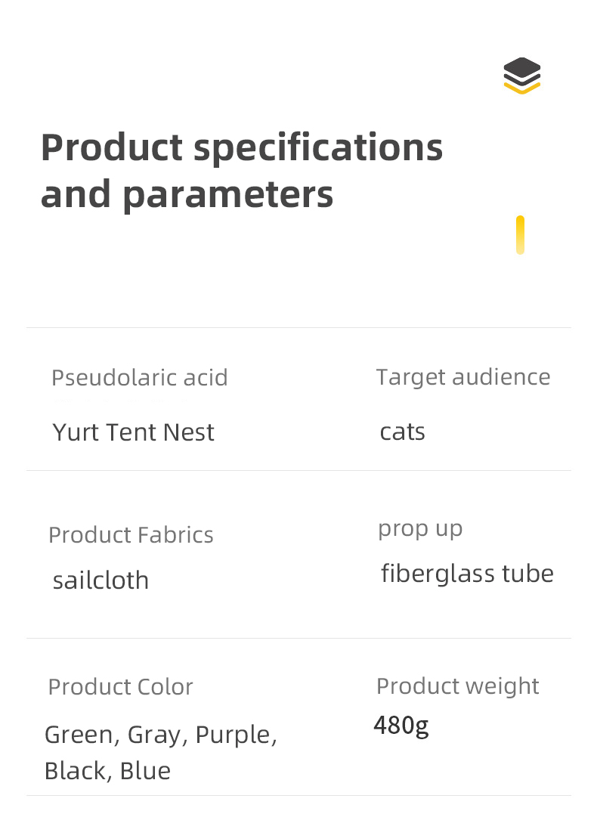Screen dimensions: 597x814
Task: Click the Product specifications and parameters heading
Action: (241, 170)
